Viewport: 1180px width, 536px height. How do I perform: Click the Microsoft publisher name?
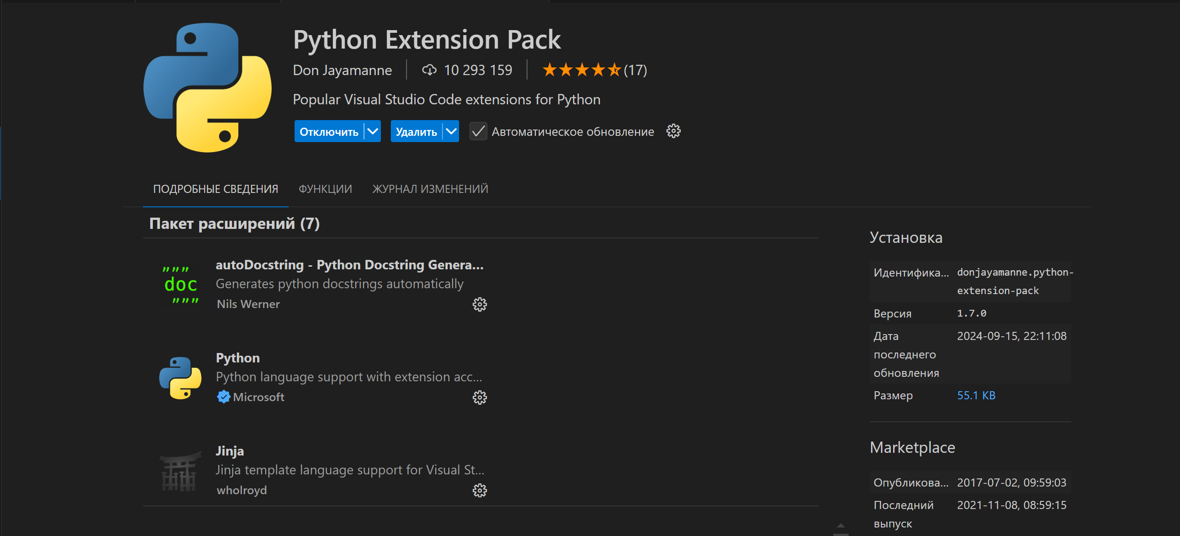click(259, 397)
